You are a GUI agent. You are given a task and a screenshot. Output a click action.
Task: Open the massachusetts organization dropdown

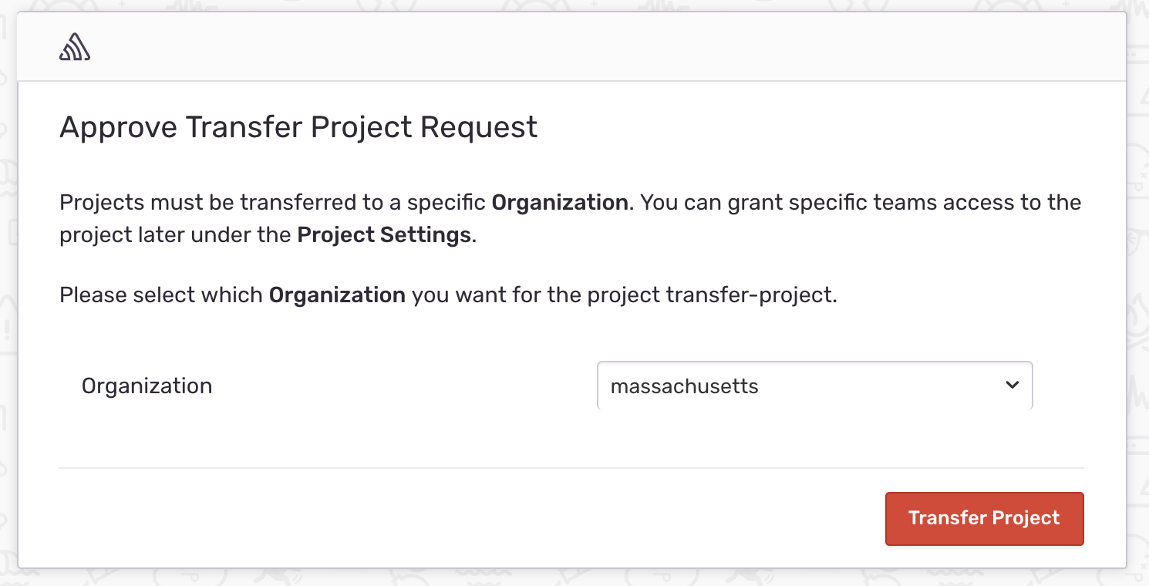[814, 386]
